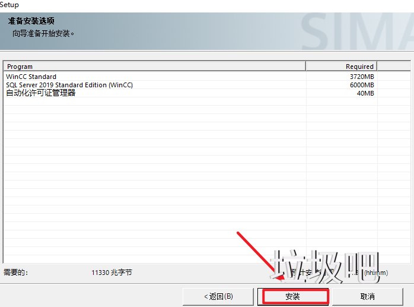Click the 向导准备开始安装 subtitle text
Screen dimensions: 414x307
click(44, 33)
